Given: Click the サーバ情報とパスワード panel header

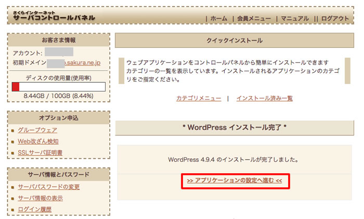Looking at the screenshot, I should (58, 175).
